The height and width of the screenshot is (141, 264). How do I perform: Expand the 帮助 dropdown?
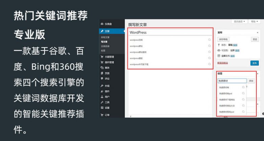[255, 22]
